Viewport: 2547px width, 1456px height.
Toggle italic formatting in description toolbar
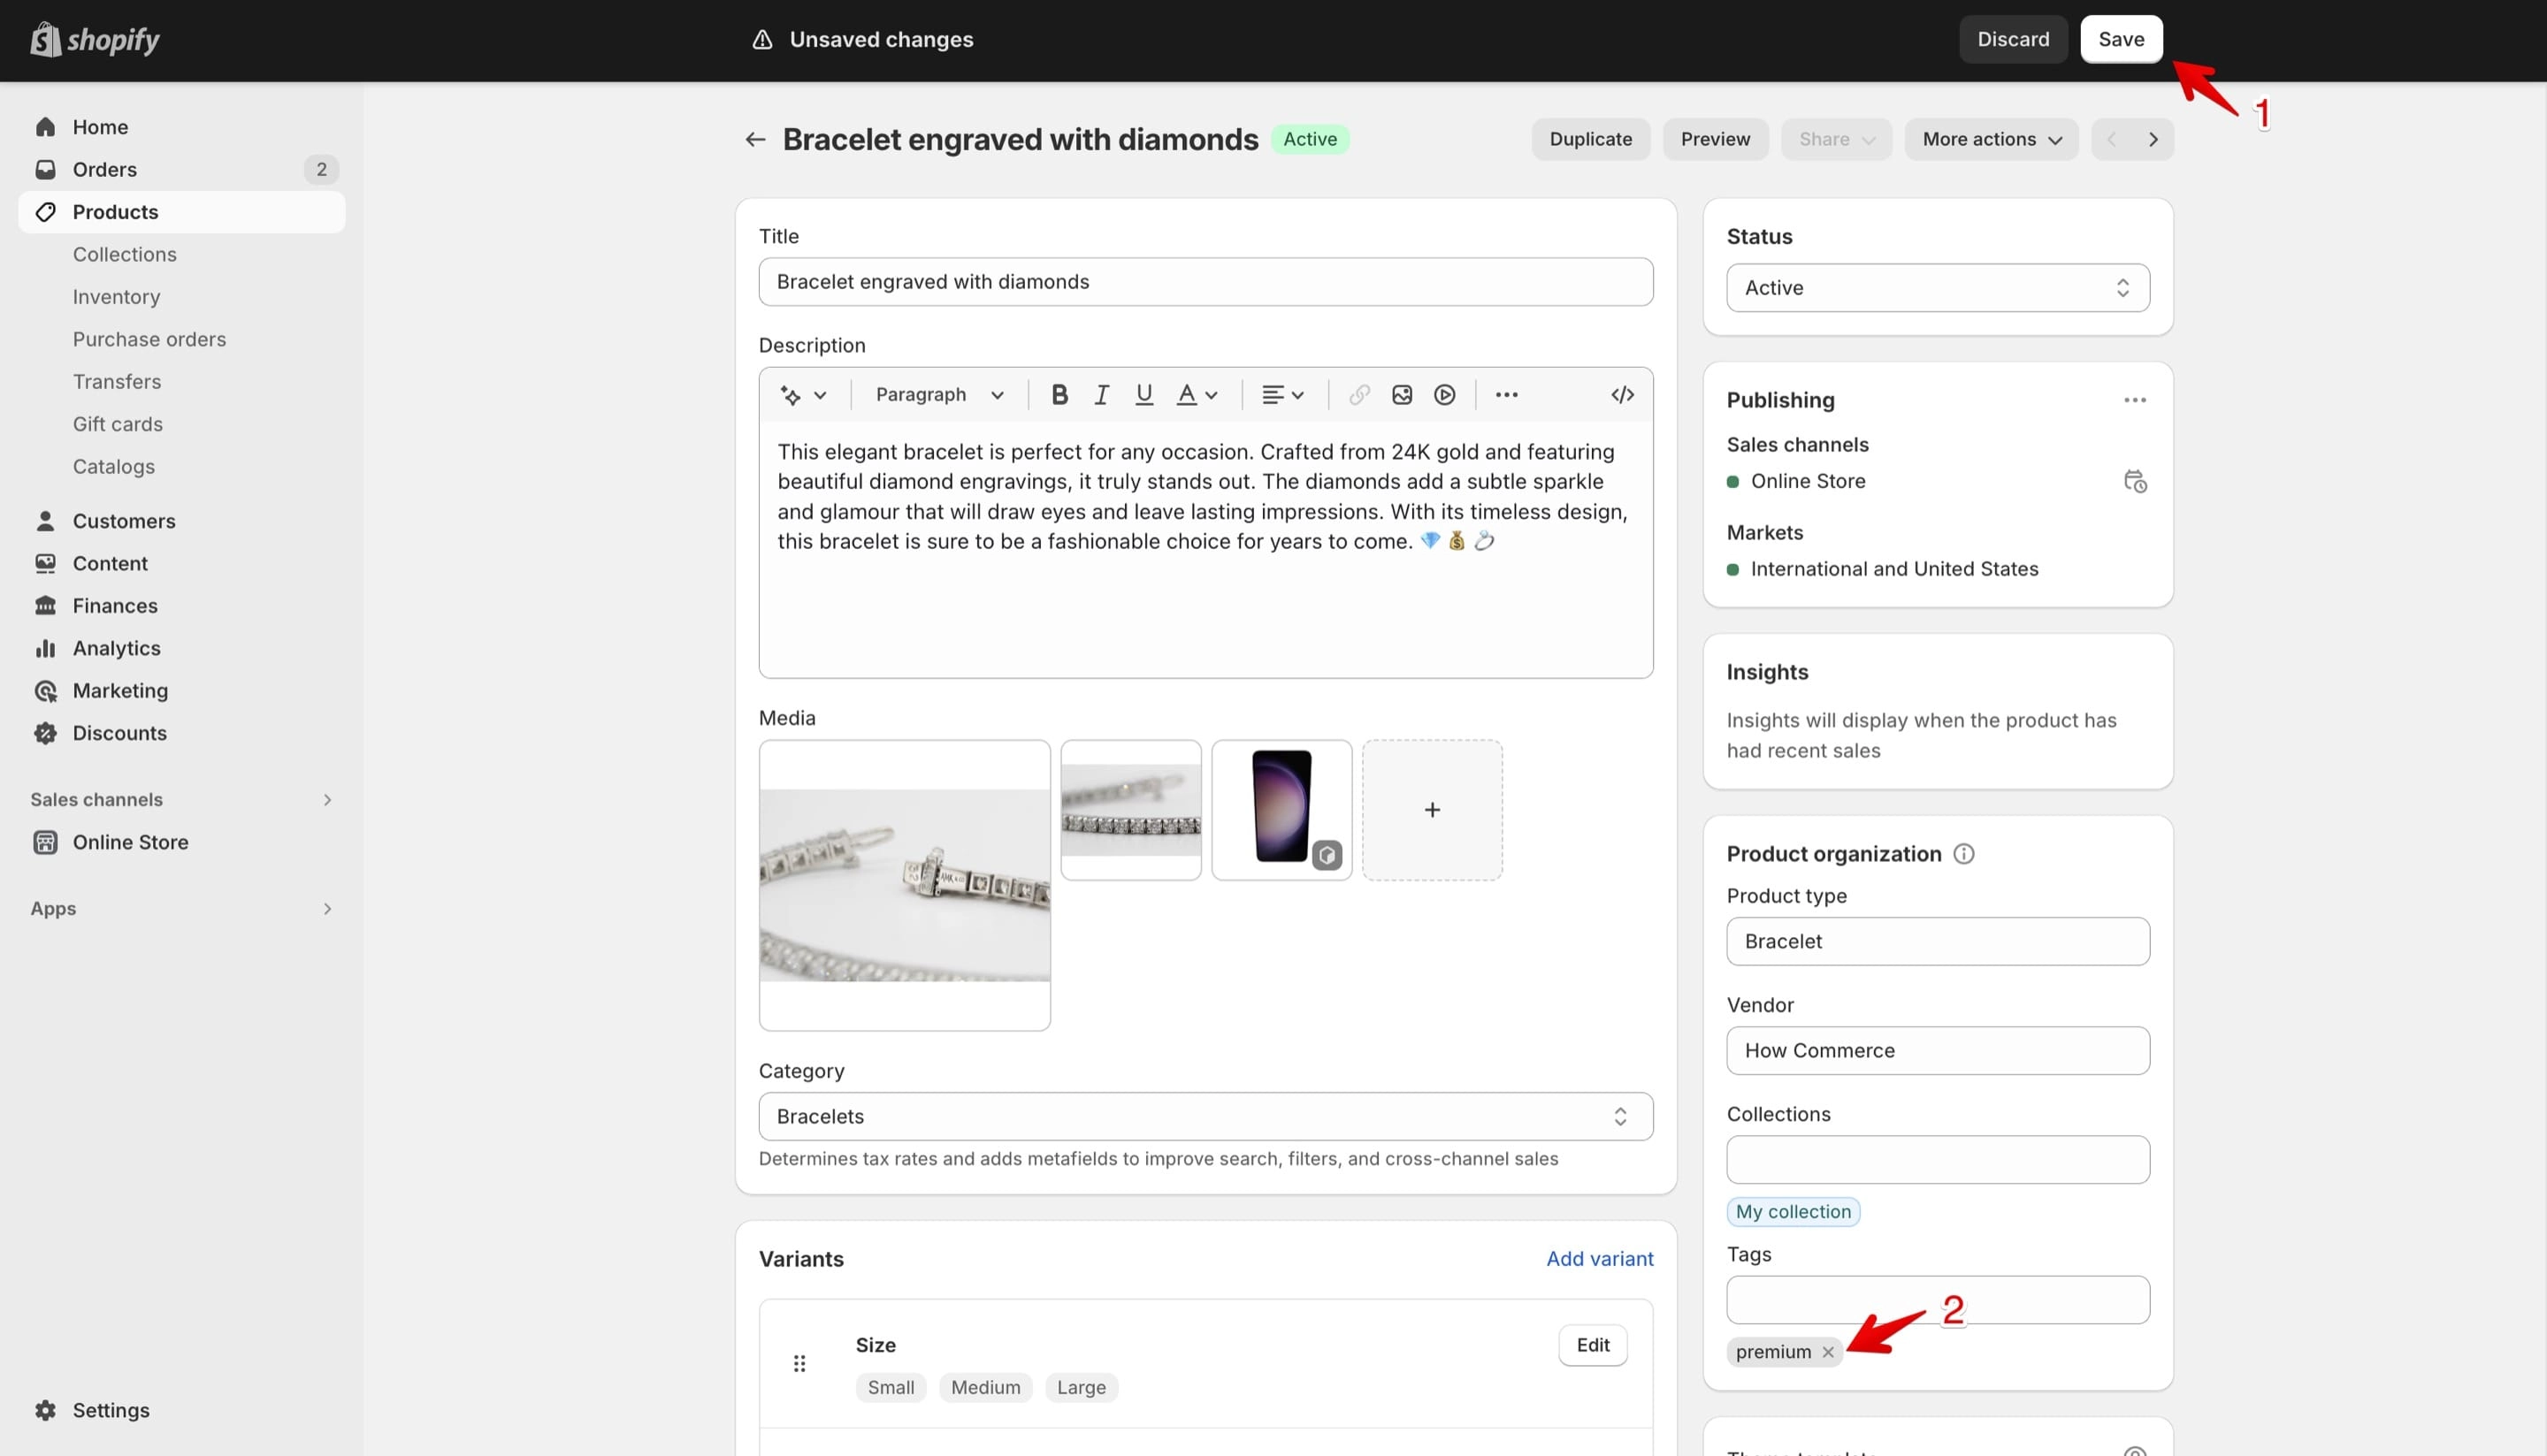pos(1101,395)
